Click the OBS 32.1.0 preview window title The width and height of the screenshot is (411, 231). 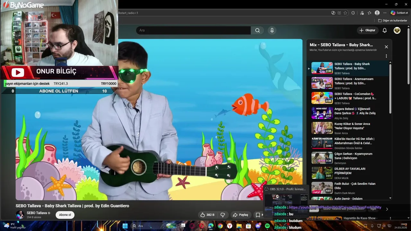[x=288, y=189]
